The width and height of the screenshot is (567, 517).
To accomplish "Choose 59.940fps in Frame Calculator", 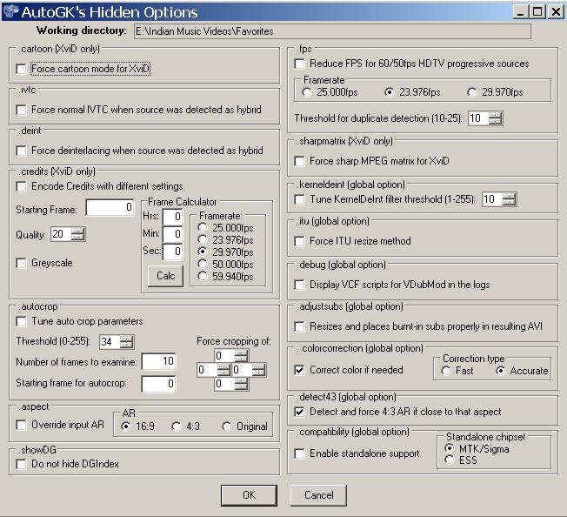I will (x=203, y=277).
